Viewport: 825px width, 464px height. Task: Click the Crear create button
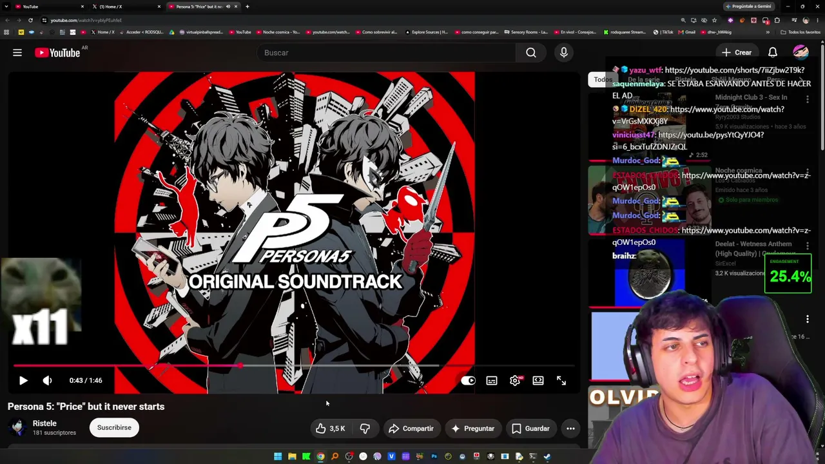click(x=737, y=53)
